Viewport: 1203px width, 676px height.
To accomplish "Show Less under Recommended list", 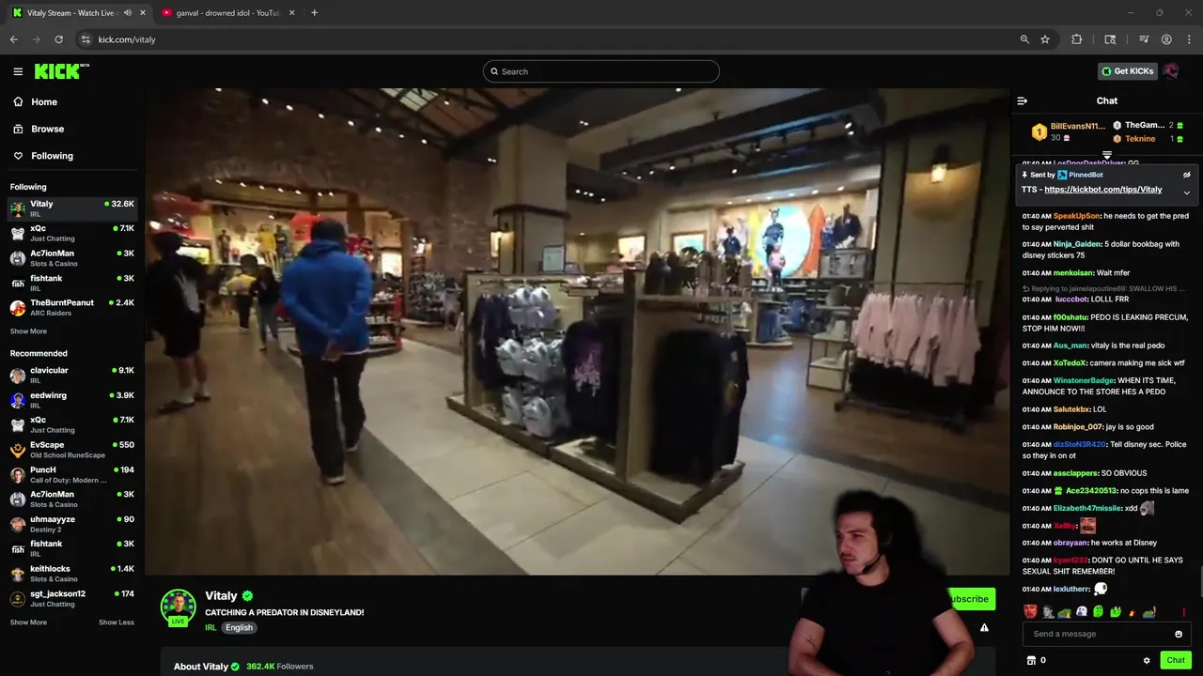I will [x=117, y=622].
